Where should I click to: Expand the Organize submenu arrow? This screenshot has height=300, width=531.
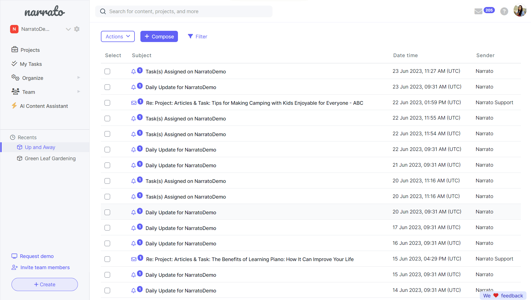79,78
